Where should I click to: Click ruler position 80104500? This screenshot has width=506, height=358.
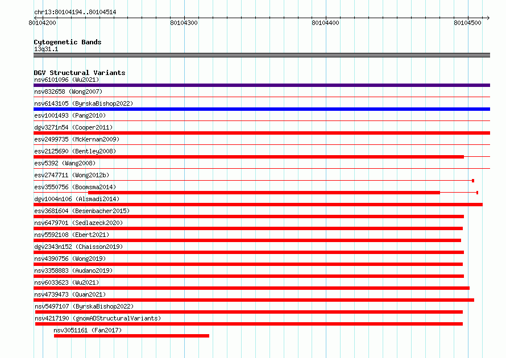pos(467,23)
